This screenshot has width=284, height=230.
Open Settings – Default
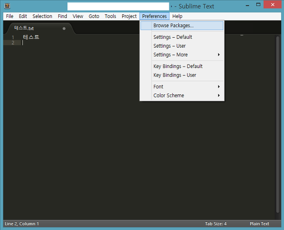pyautogui.click(x=182, y=37)
